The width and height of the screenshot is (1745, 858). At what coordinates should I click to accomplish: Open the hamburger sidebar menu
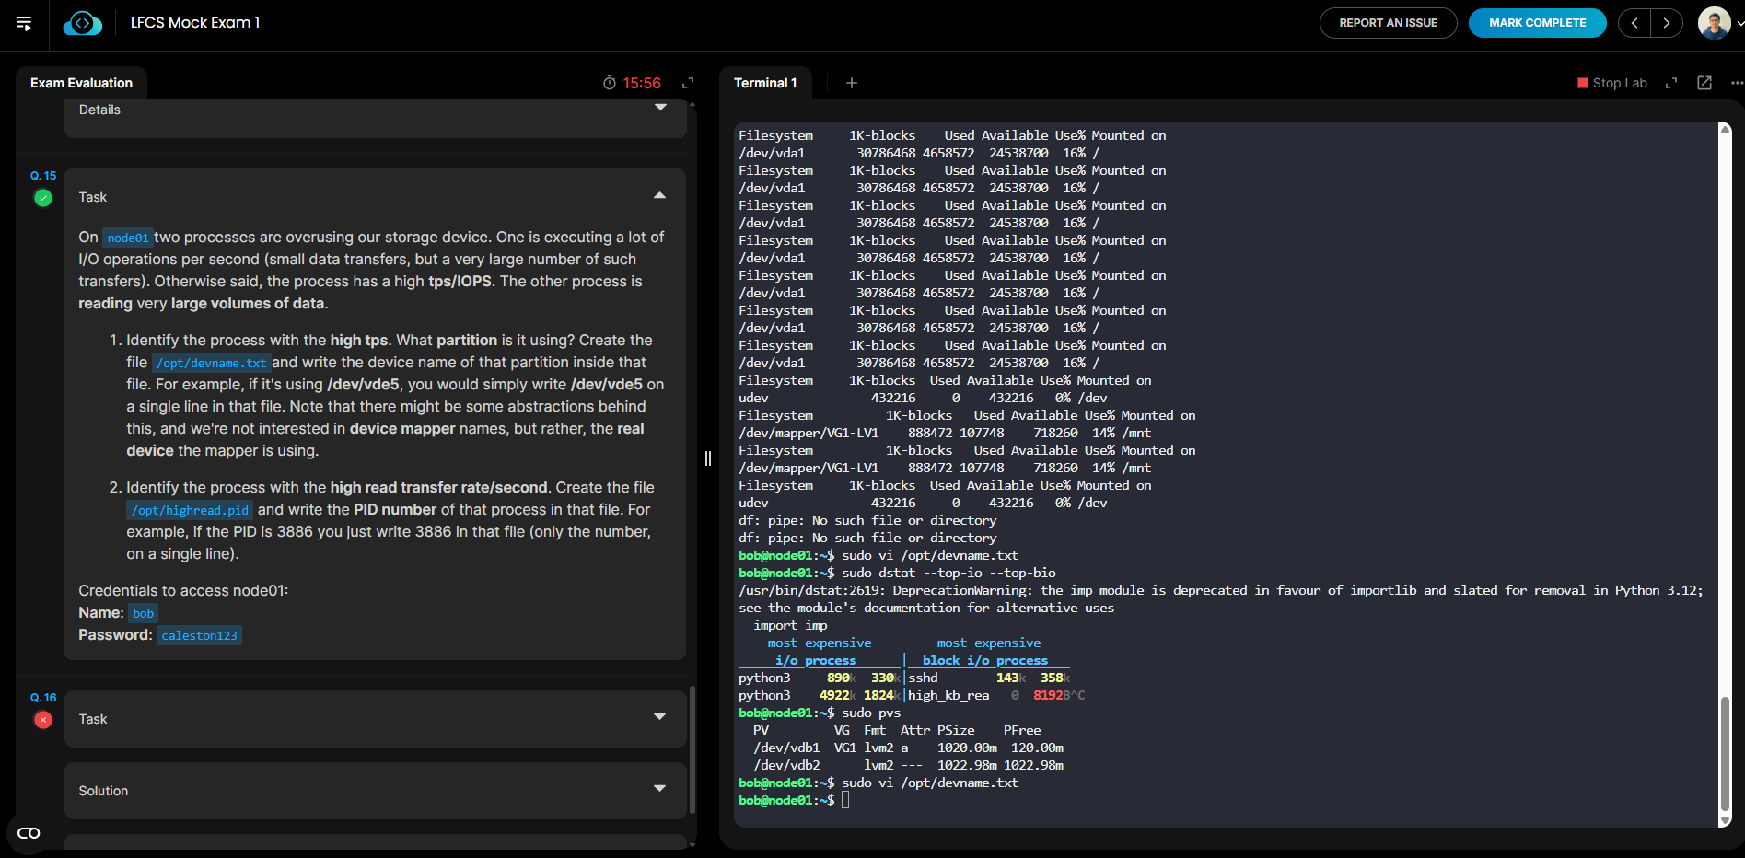pos(24,23)
